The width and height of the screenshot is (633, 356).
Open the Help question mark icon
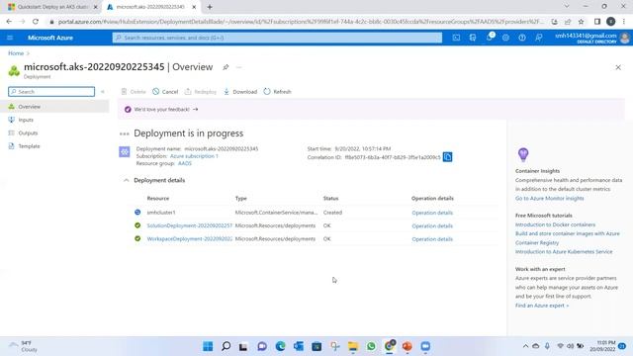click(522, 38)
